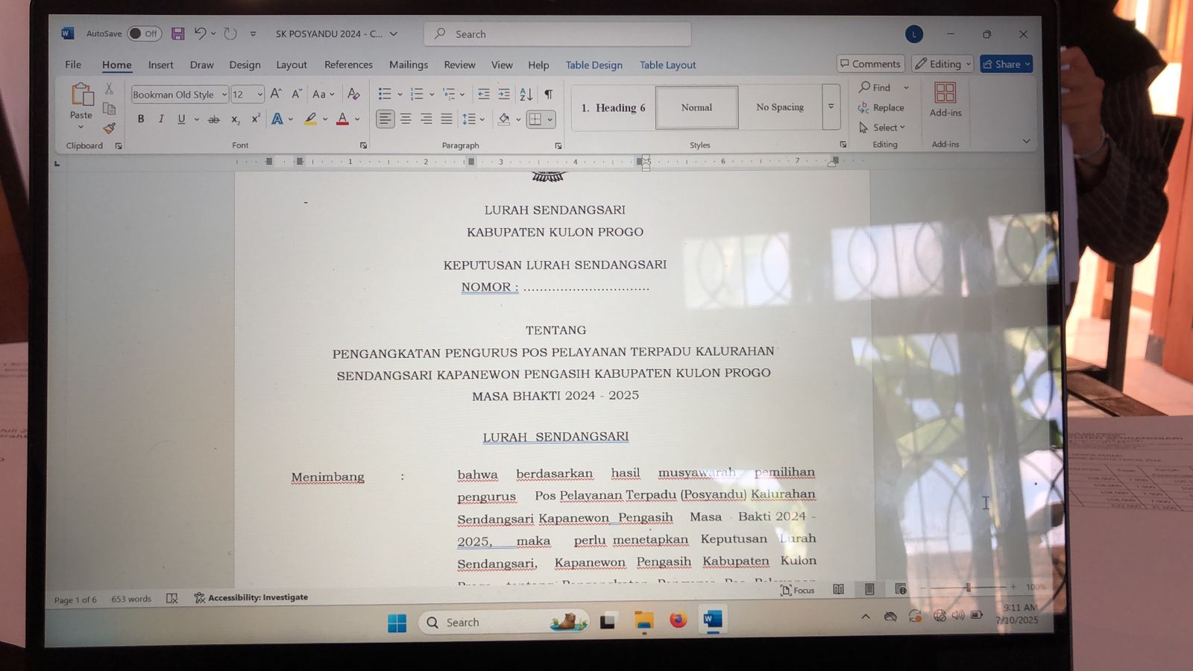
Task: Apply the red font color
Action: tap(342, 119)
